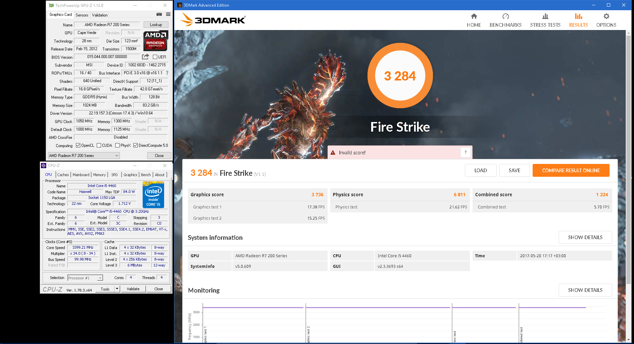The image size is (634, 344).
Task: Switch to the Validation tab in GPU-Z
Action: pyautogui.click(x=100, y=15)
